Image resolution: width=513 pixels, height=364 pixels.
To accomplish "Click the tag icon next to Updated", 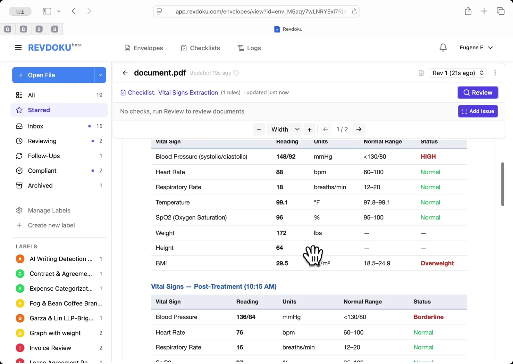I will (236, 73).
